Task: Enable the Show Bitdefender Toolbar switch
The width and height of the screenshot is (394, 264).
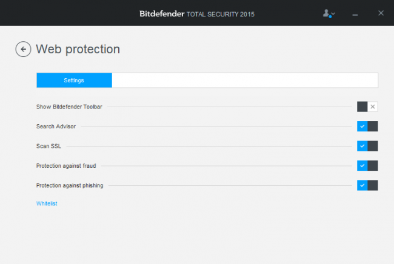Action: 367,107
